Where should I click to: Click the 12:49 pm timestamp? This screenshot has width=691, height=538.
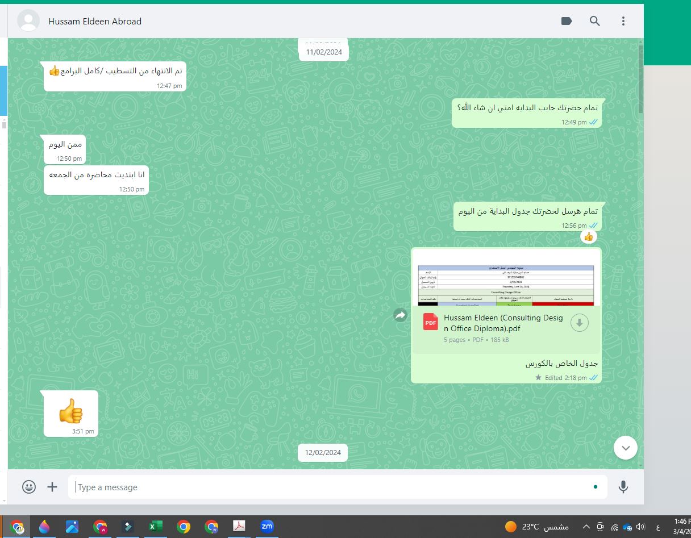coord(574,122)
